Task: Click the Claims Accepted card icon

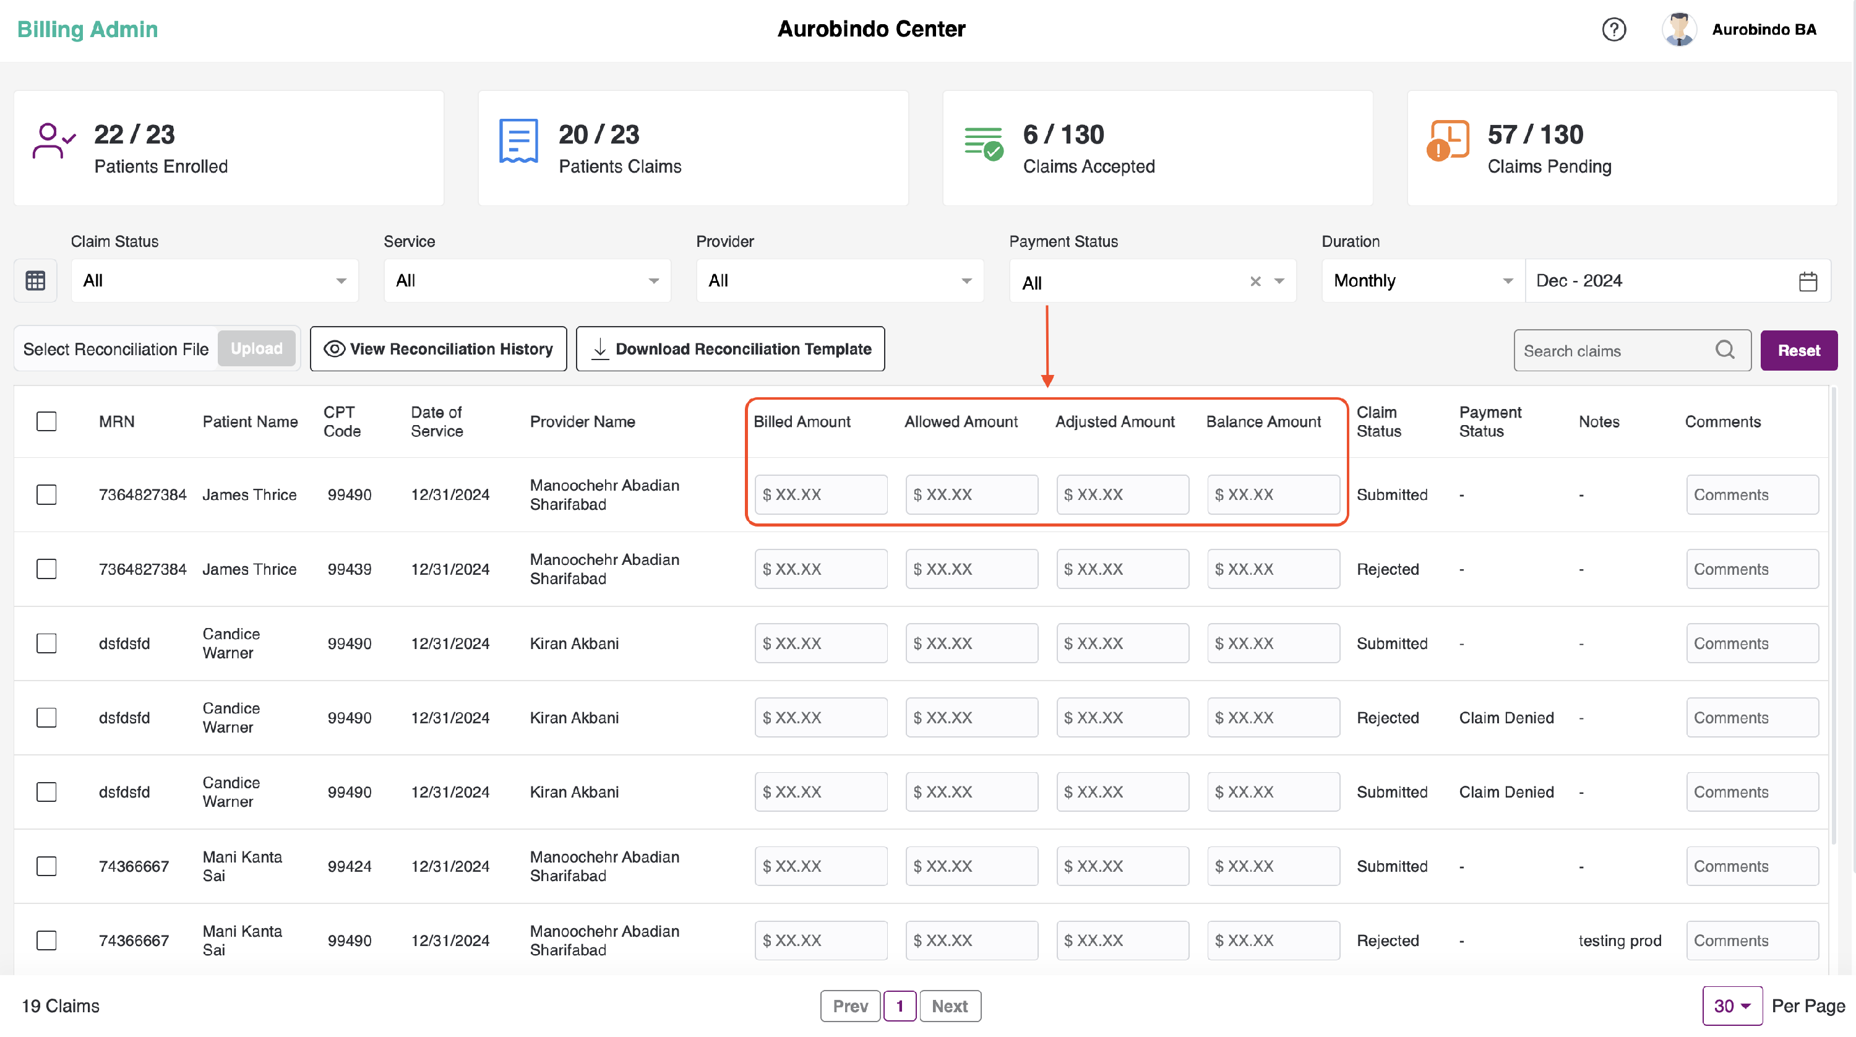Action: coord(984,143)
